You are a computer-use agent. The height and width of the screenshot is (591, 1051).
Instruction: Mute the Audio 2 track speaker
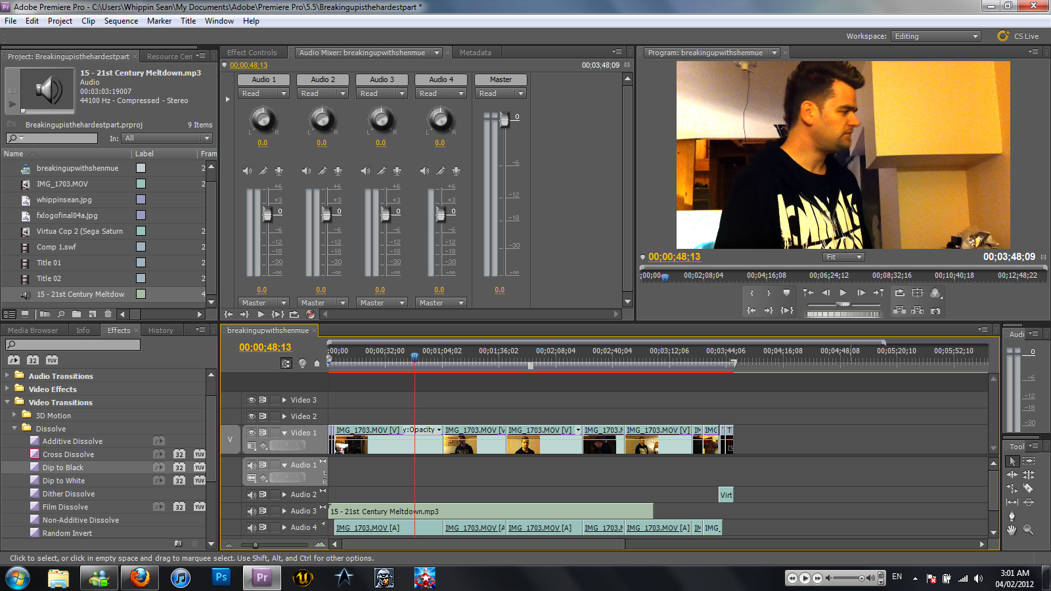[251, 494]
